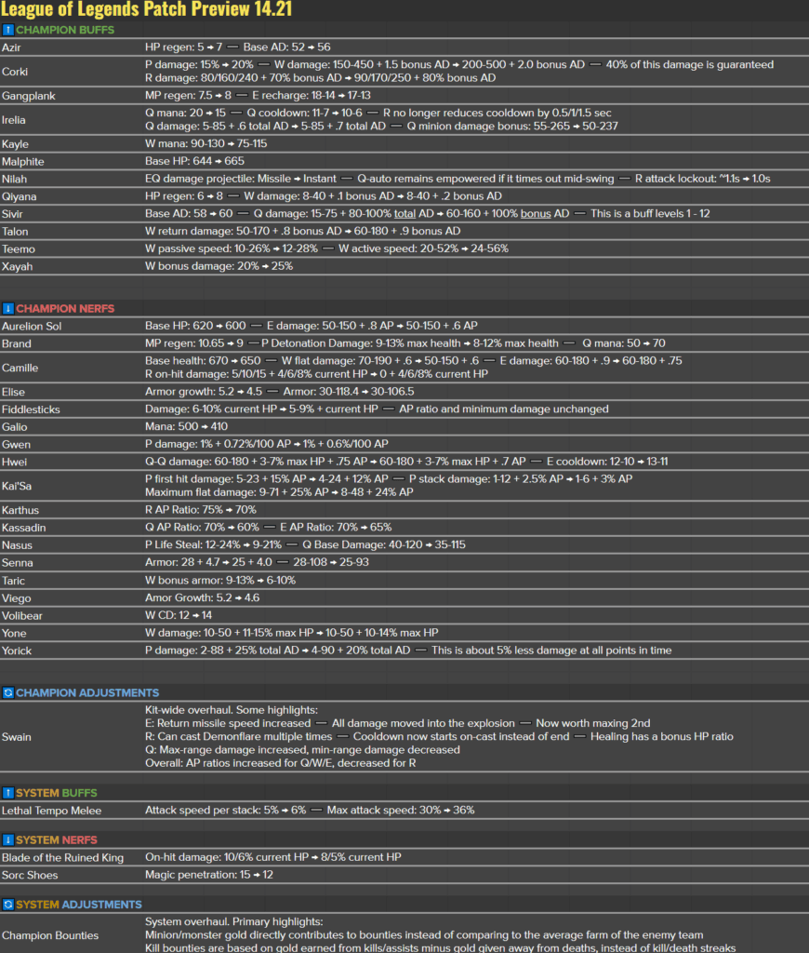The image size is (809, 953).
Task: Click the buff arrow icon beside SYSTEM BUFFS
Action: click(x=10, y=792)
